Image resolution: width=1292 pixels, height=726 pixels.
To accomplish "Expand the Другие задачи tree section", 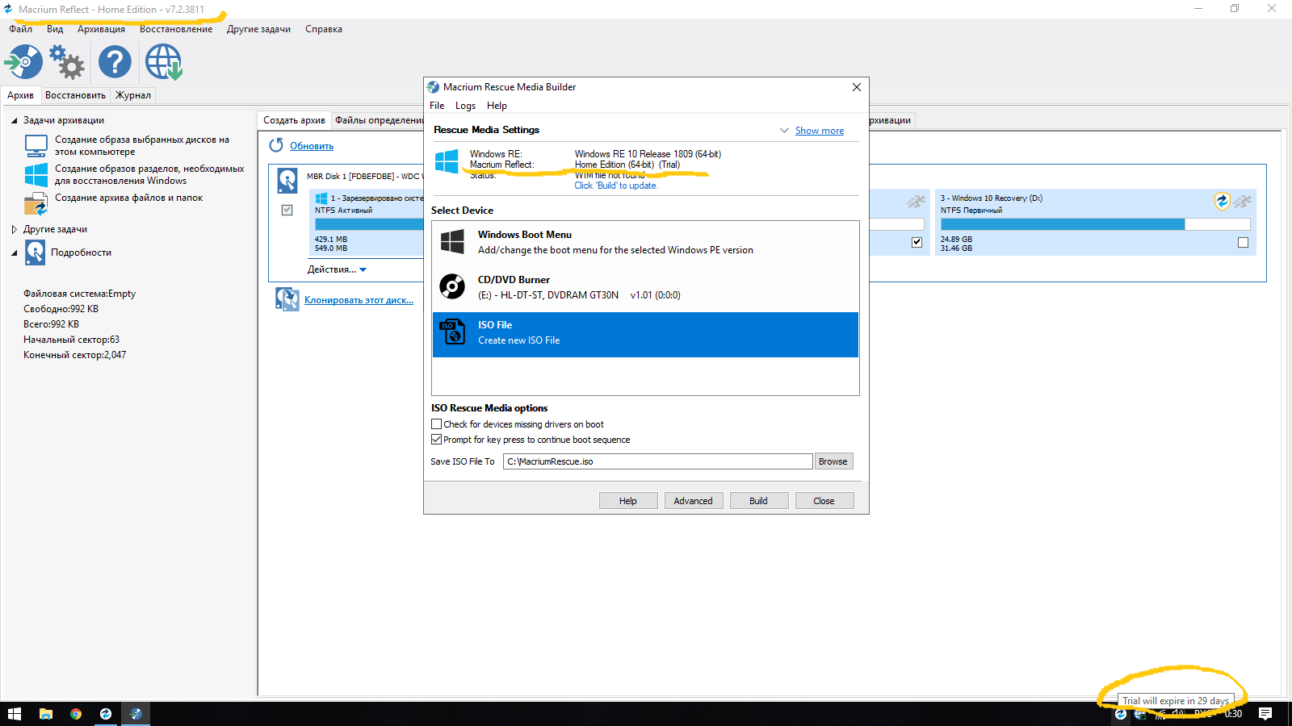I will [x=15, y=229].
